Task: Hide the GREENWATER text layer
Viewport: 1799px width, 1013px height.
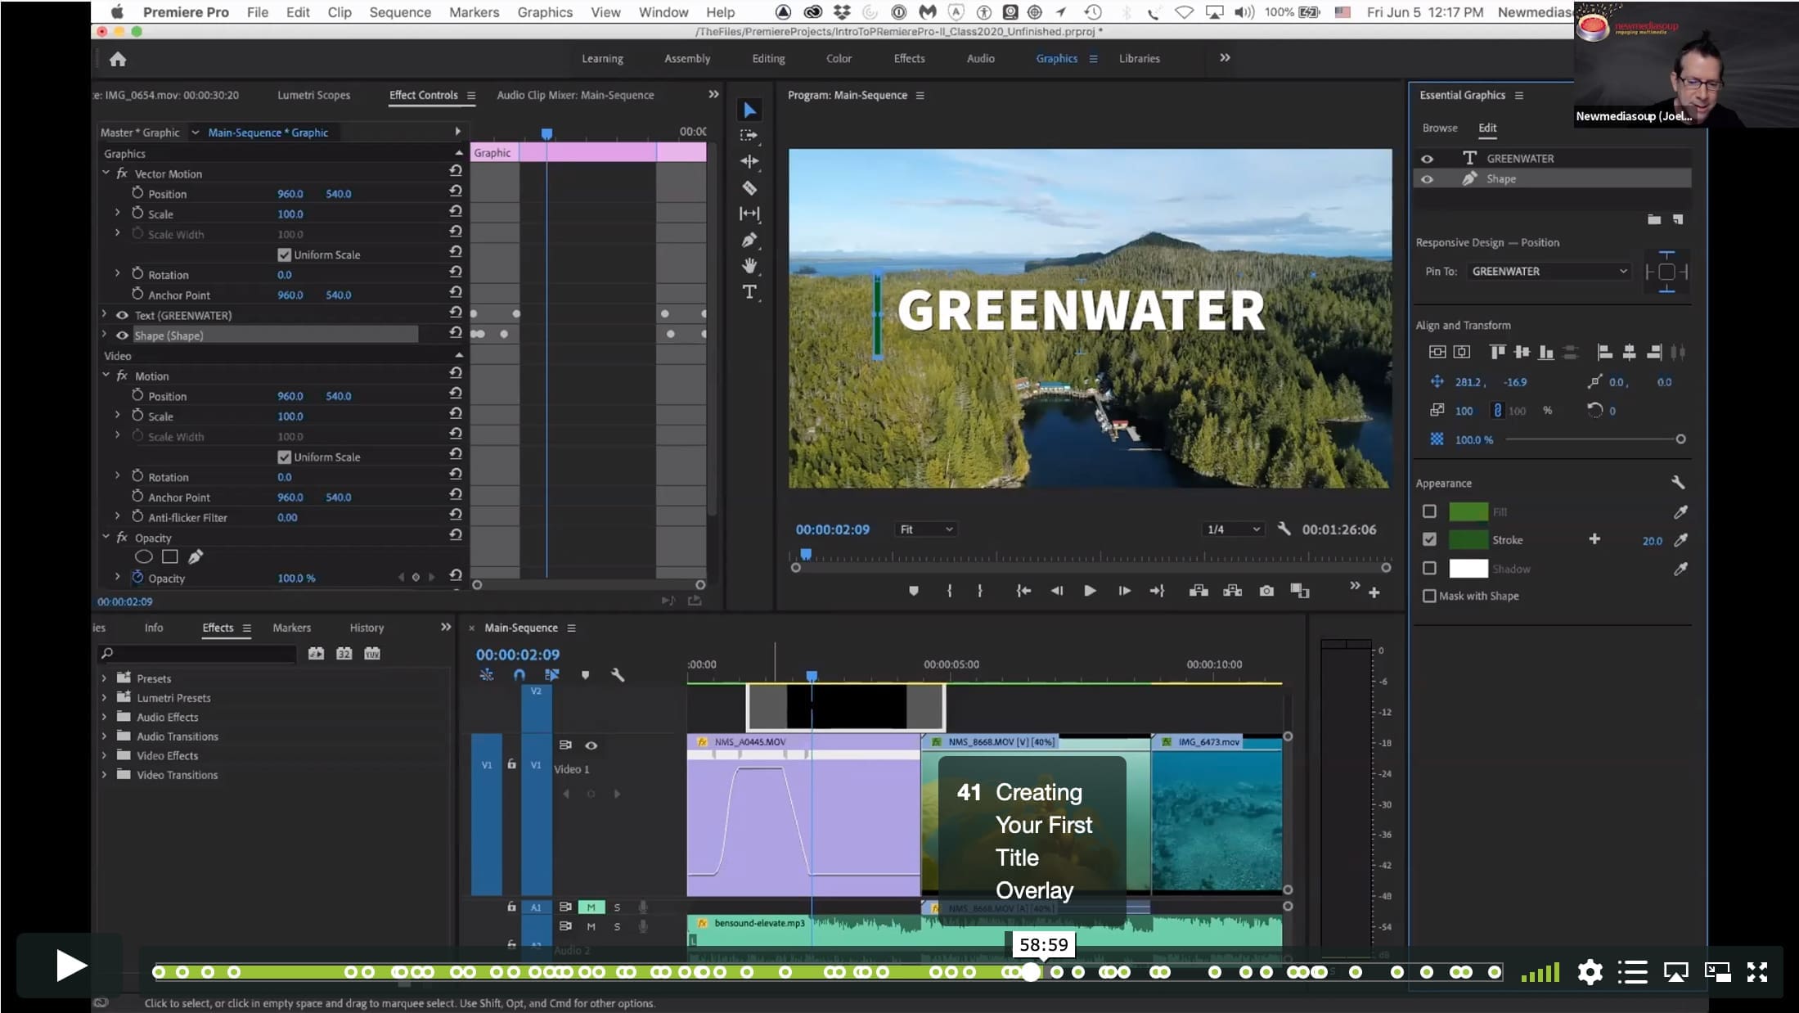Action: [x=1427, y=159]
